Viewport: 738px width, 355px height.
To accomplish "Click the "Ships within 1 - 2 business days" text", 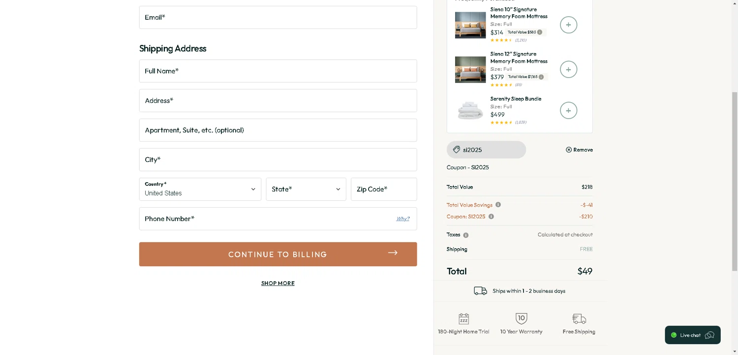I will pyautogui.click(x=529, y=291).
